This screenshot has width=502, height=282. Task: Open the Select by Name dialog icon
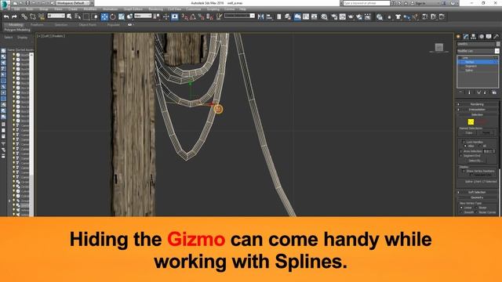coord(78,16)
